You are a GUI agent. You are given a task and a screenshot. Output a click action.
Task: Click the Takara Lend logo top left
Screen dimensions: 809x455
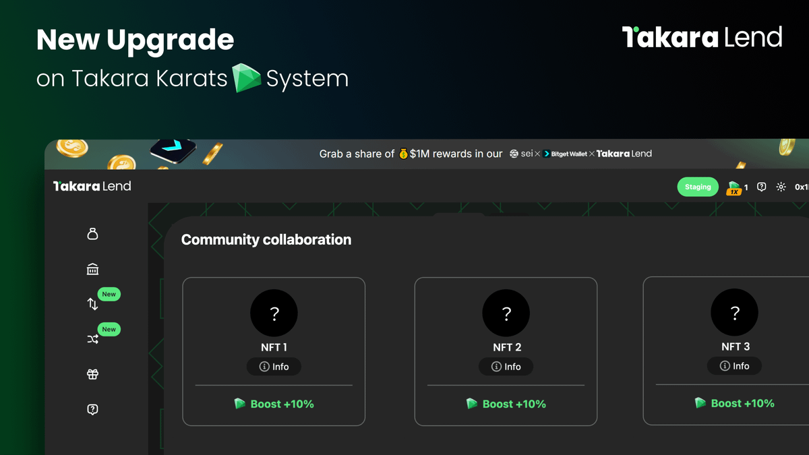(91, 186)
